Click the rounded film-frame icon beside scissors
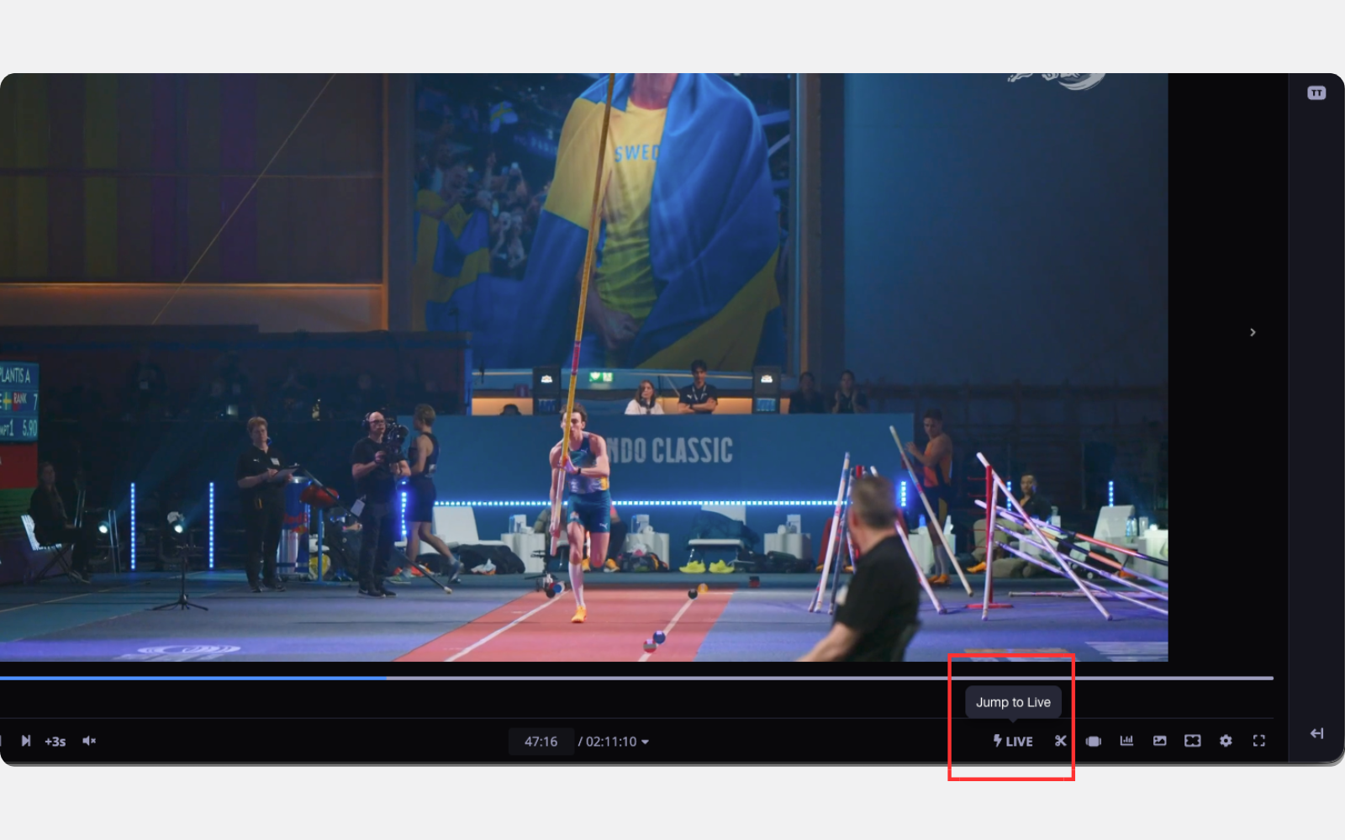Screen dimensions: 1345x840 [1093, 741]
